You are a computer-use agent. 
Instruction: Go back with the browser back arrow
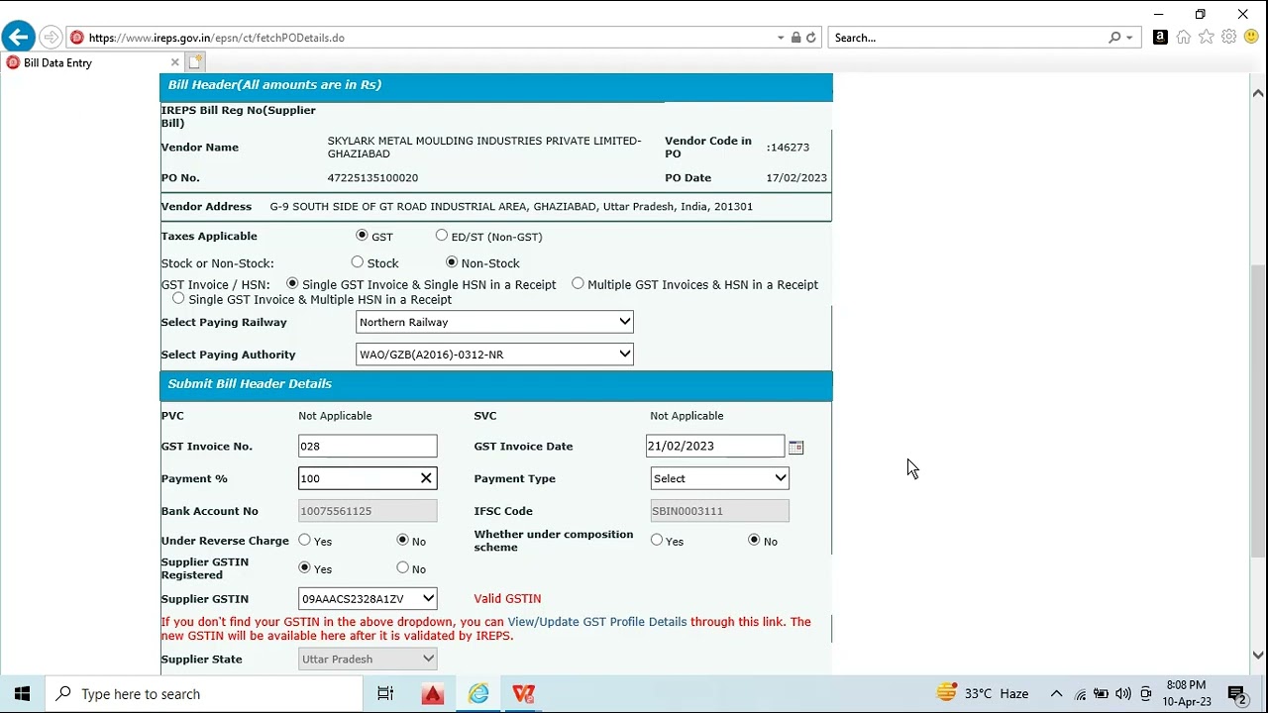(18, 38)
